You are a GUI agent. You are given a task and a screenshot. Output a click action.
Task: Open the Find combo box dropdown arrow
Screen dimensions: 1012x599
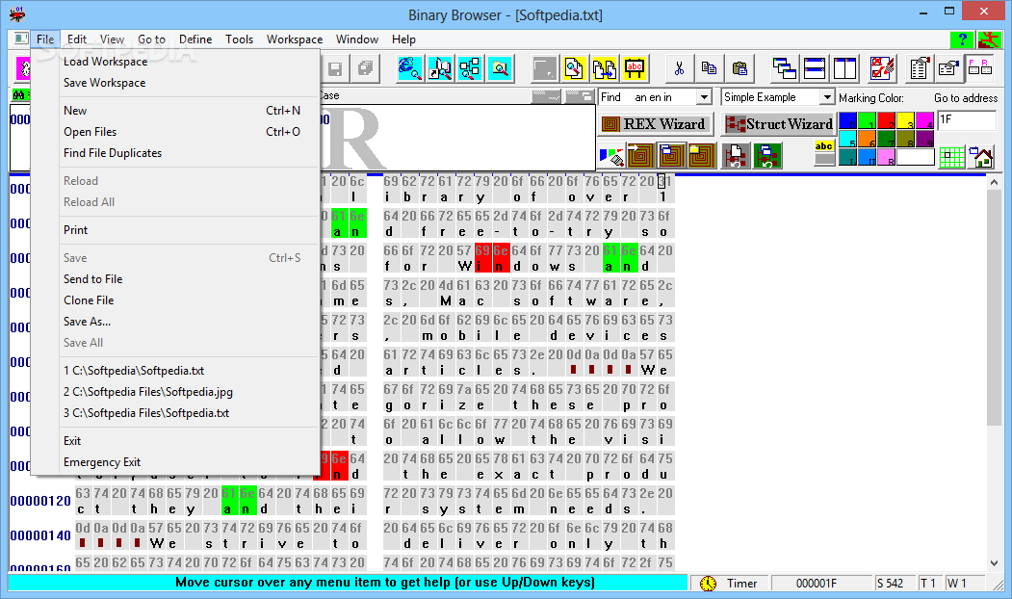coord(704,97)
